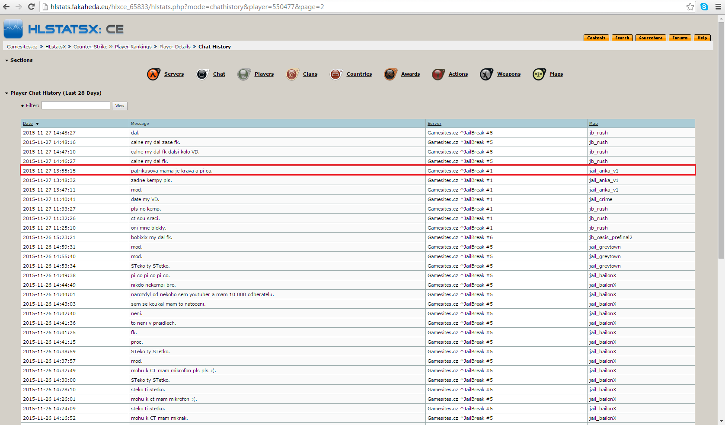The image size is (725, 425).
Task: Bookmark page with star icon
Action: click(690, 7)
